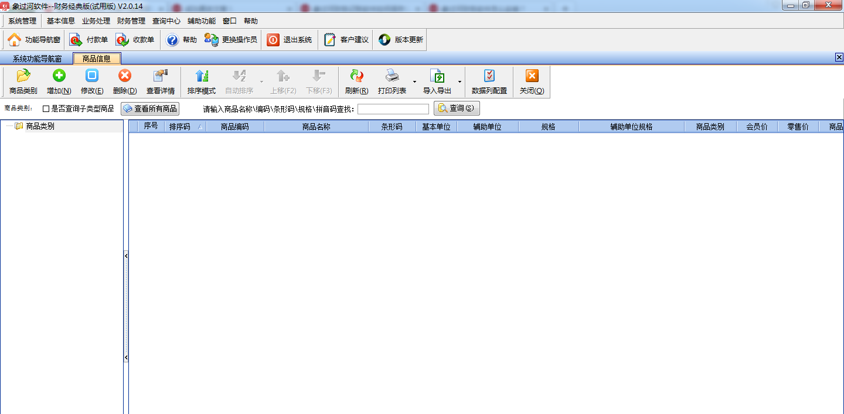Click 序号 column header
The width and height of the screenshot is (844, 414).
151,127
